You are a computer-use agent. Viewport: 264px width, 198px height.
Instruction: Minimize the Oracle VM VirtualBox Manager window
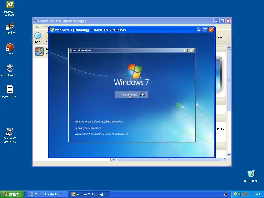coord(216,21)
